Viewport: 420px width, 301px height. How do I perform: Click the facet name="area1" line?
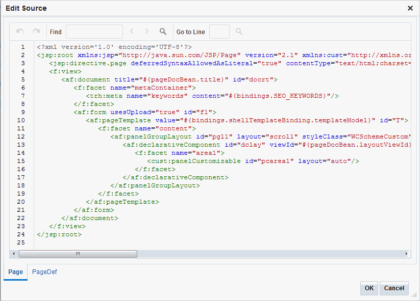pos(180,153)
